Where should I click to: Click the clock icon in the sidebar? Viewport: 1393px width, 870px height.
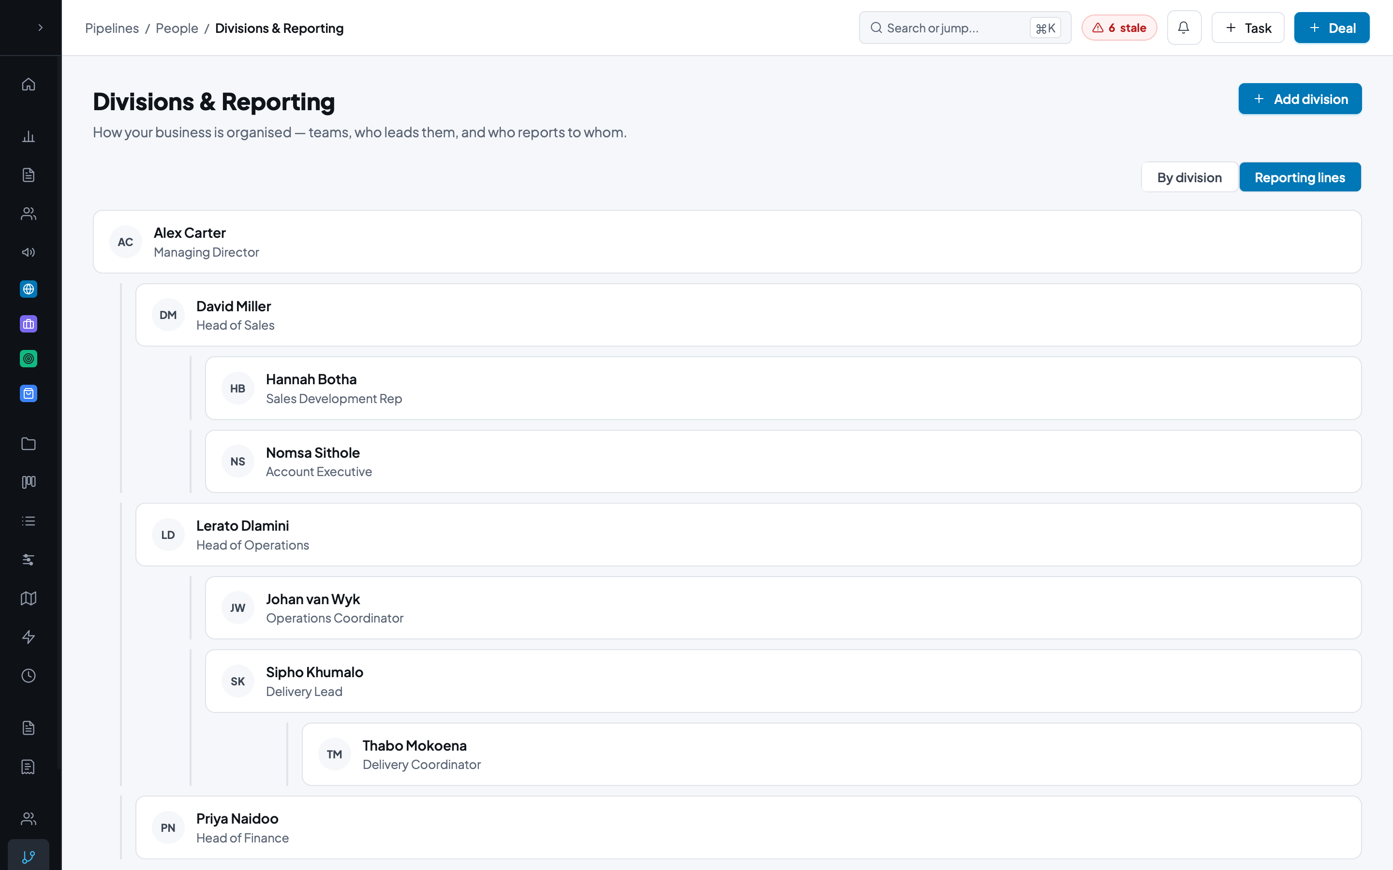pos(28,676)
